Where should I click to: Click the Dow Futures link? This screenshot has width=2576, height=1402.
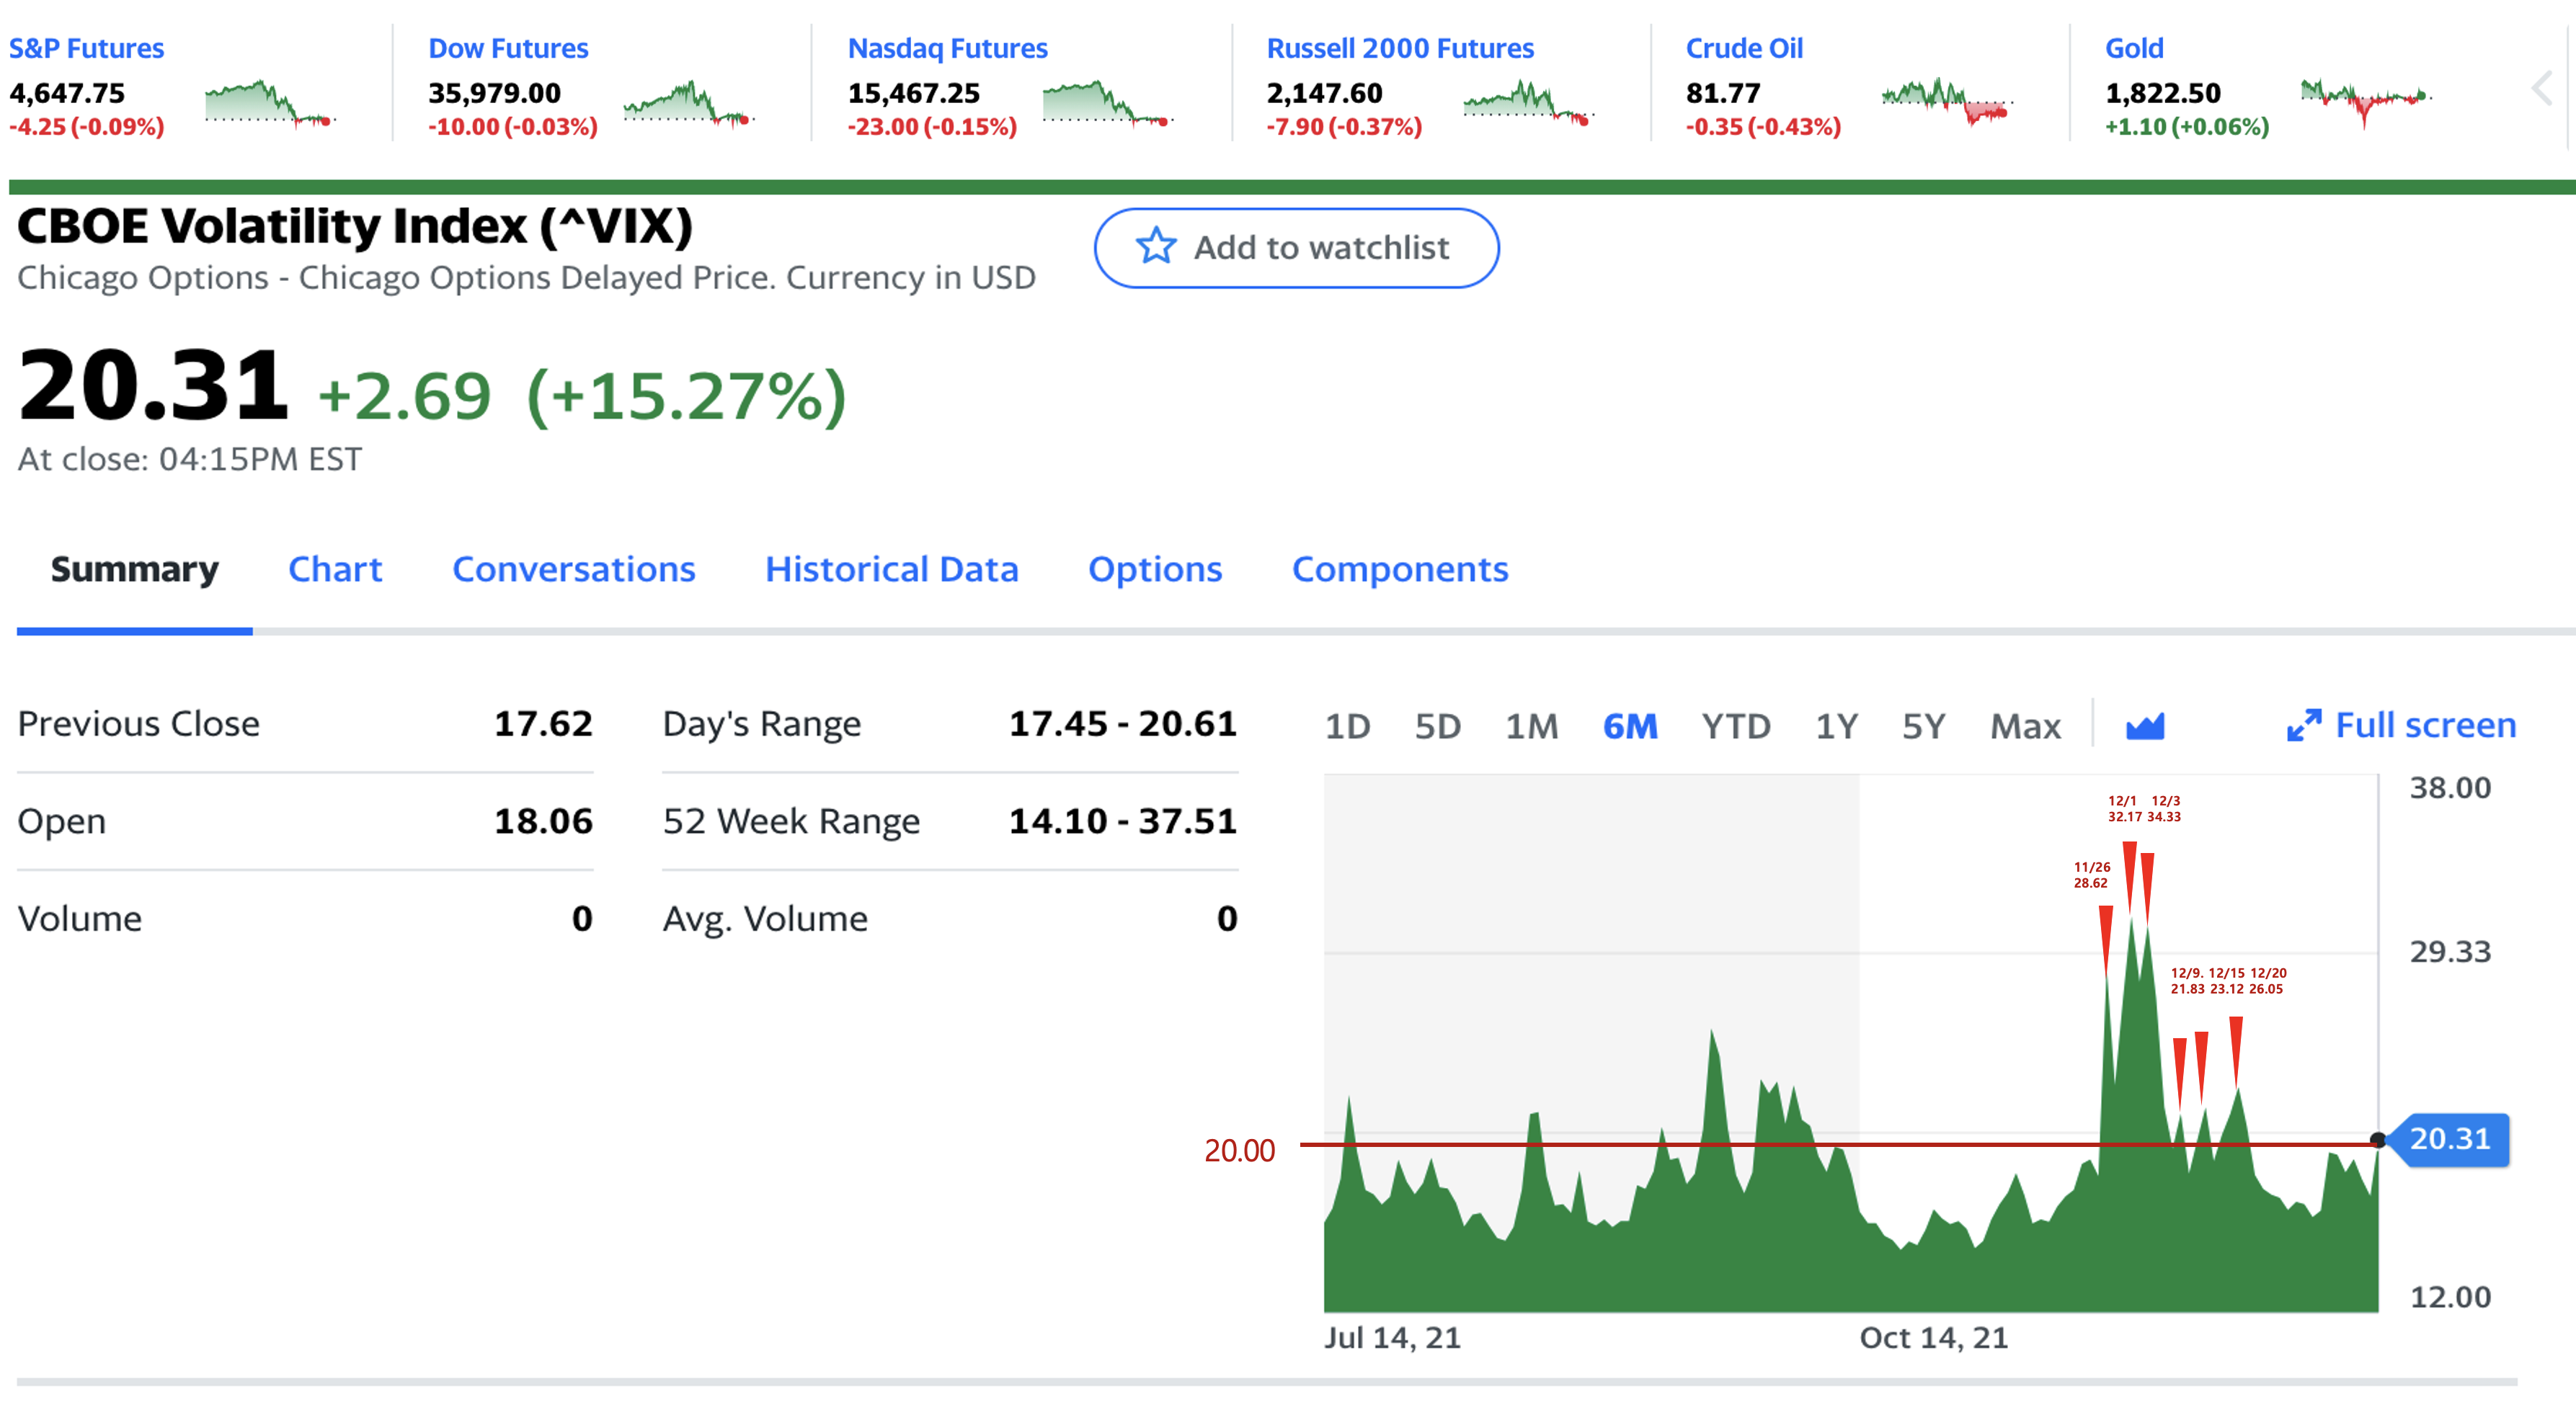pos(508,48)
